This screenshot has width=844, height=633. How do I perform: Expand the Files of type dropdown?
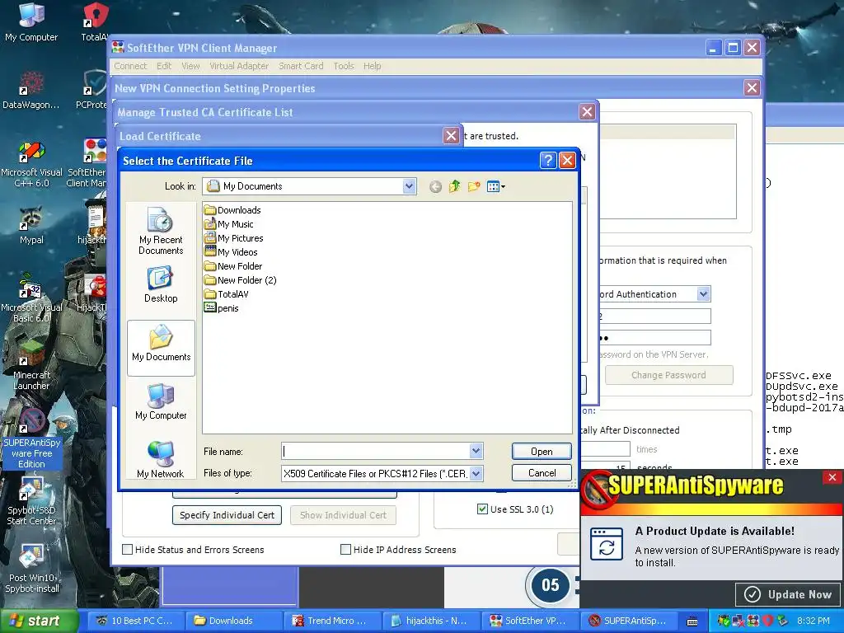[x=476, y=474]
